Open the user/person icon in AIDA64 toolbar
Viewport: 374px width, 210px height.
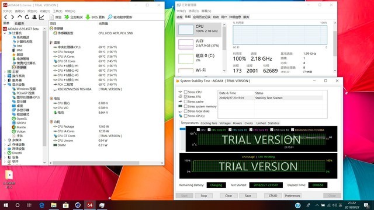pos(34,17)
